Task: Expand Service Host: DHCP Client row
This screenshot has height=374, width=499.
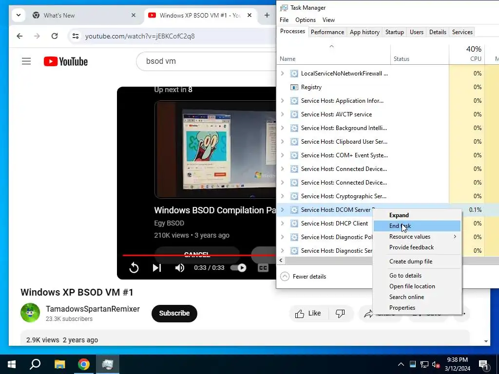Action: (282, 224)
